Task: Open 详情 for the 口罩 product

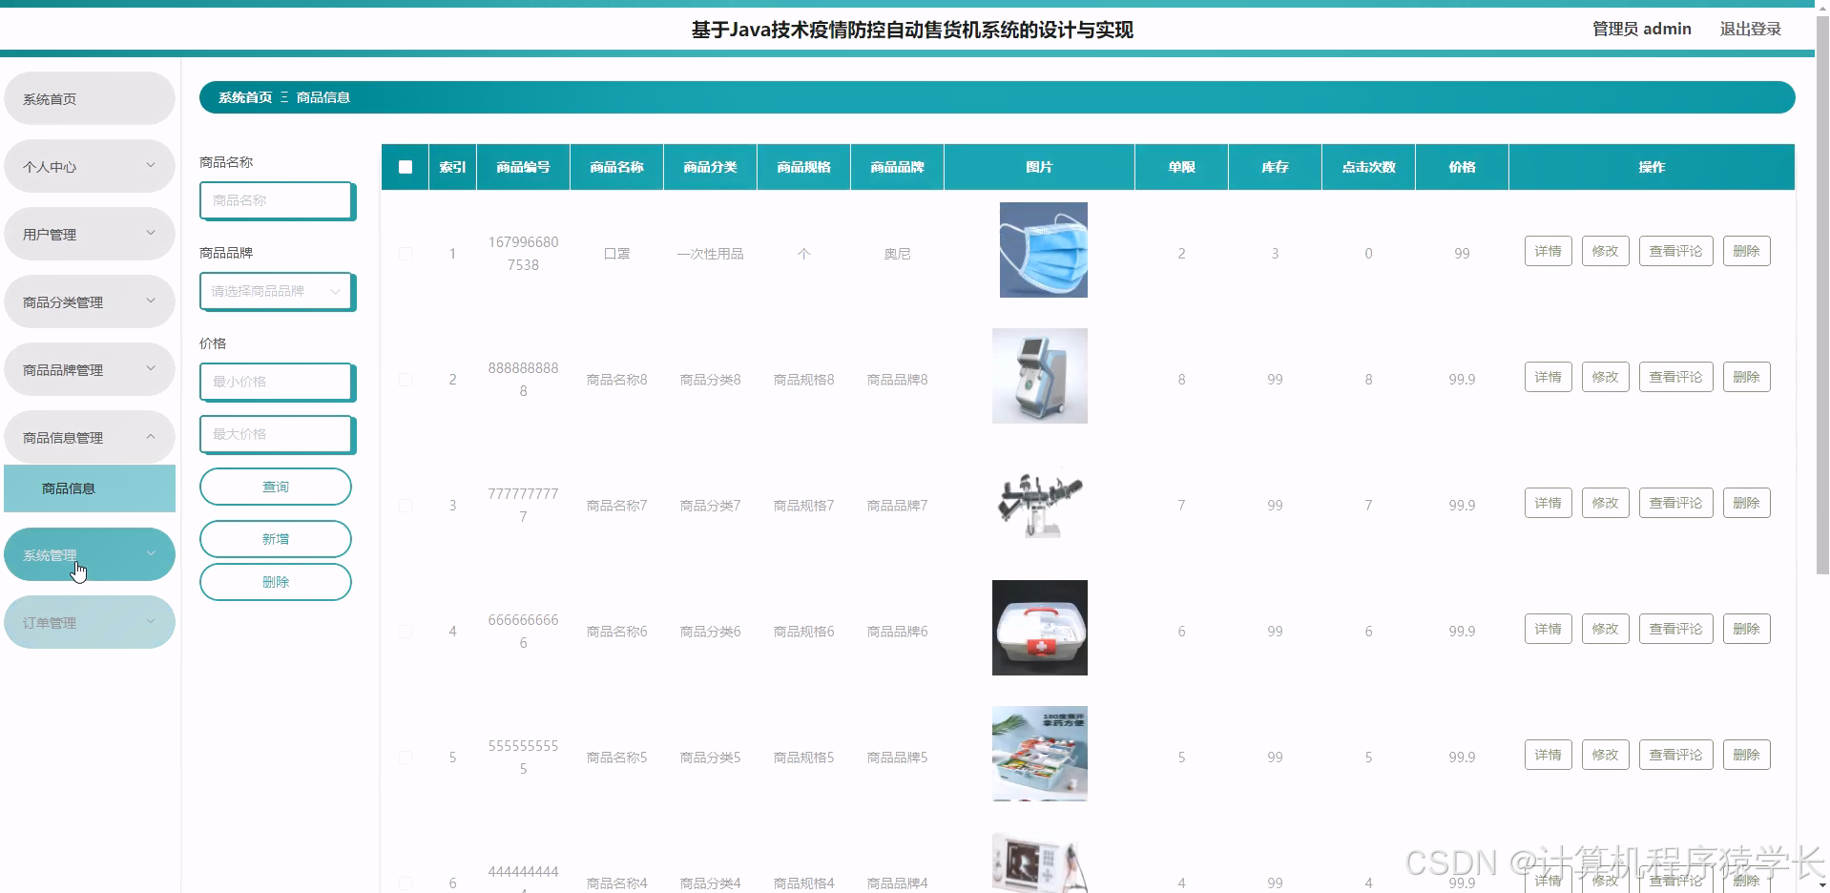Action: coord(1547,250)
